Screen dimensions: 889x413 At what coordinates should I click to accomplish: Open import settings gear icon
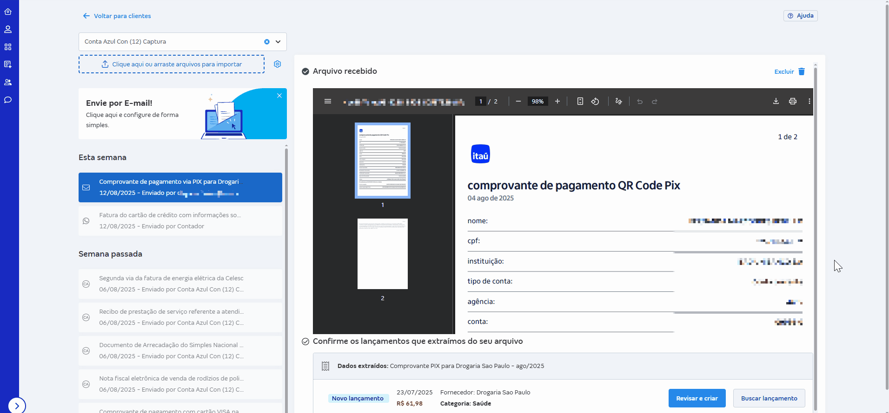pyautogui.click(x=278, y=64)
